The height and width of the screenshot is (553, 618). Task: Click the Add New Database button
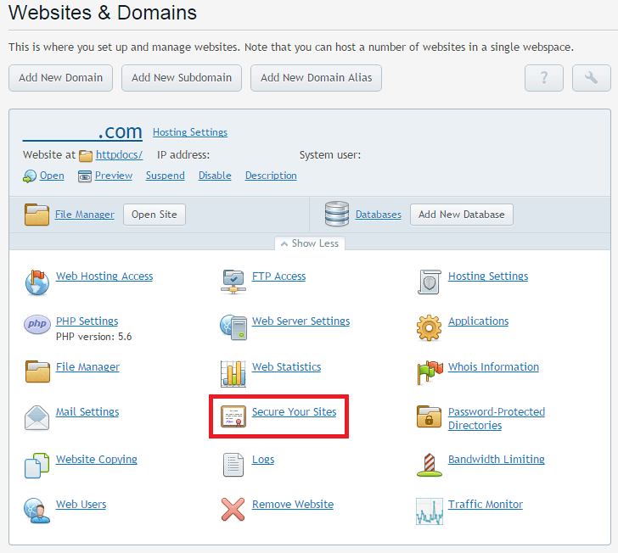(461, 215)
